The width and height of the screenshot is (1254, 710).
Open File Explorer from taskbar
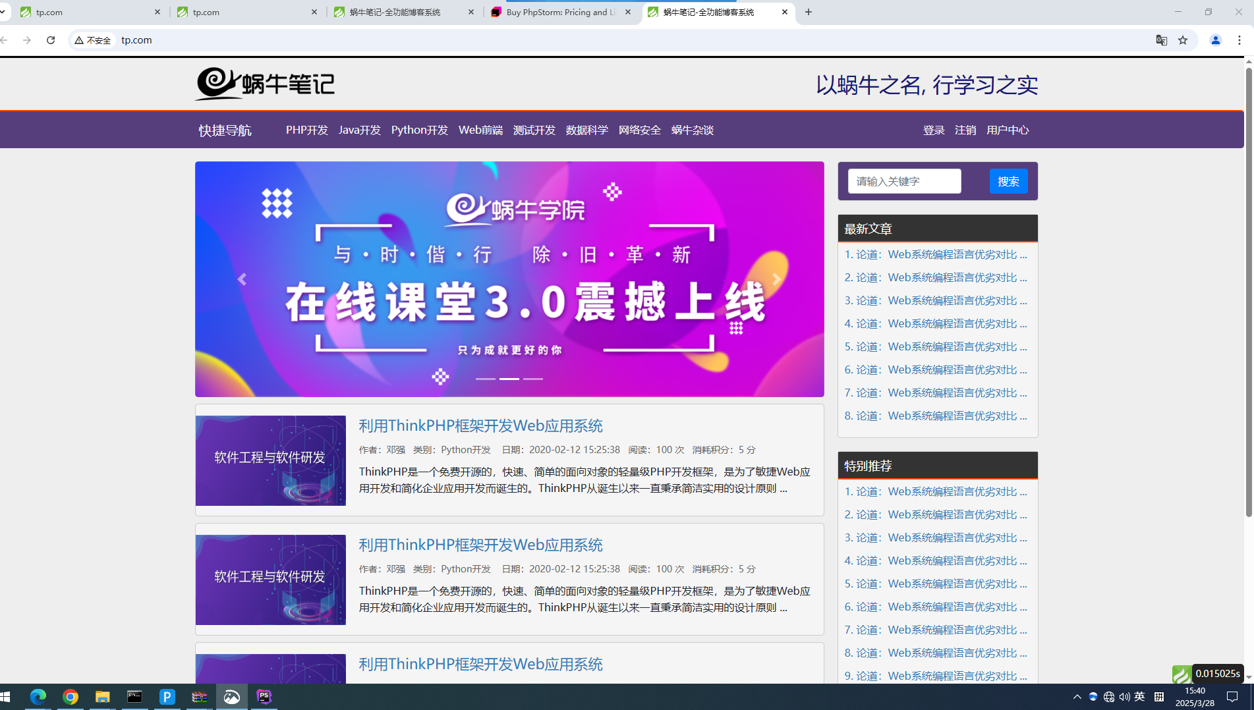point(102,697)
